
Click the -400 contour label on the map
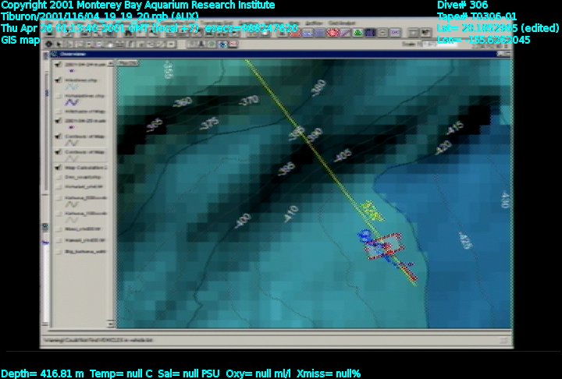pos(244,221)
